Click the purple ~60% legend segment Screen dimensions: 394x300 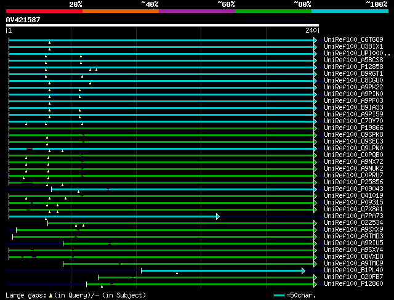197,11
